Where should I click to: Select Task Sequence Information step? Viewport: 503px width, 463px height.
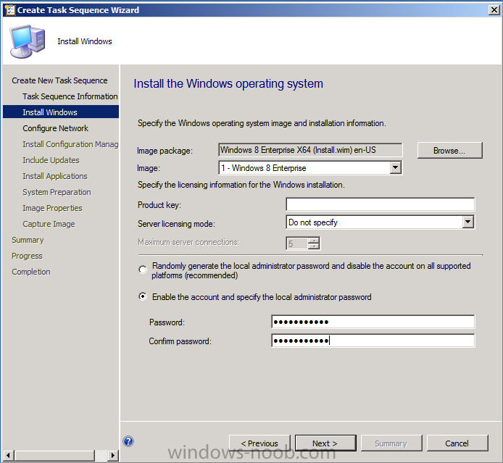click(x=70, y=96)
